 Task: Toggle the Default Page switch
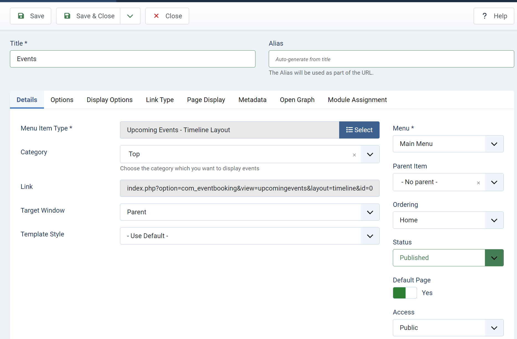coord(405,293)
